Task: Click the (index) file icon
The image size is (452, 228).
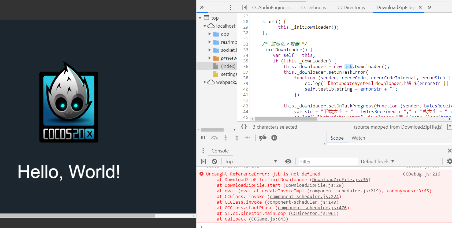Action: click(216, 66)
